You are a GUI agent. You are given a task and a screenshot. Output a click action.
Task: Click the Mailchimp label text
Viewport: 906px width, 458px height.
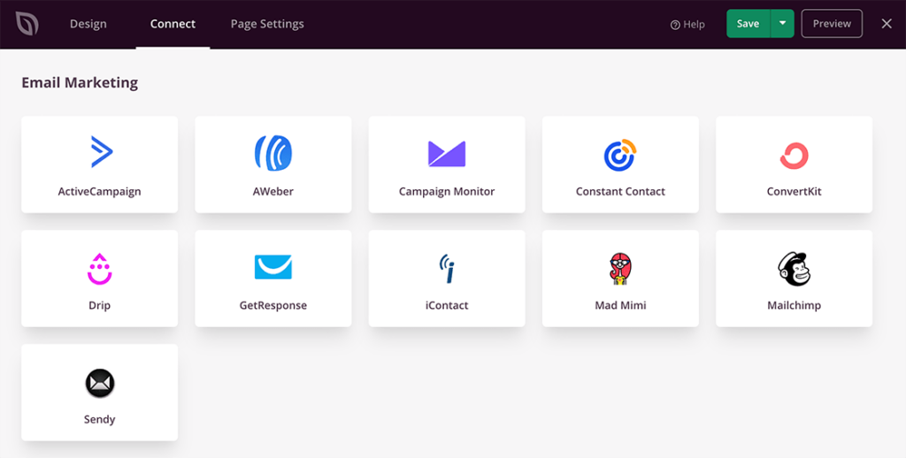(794, 306)
